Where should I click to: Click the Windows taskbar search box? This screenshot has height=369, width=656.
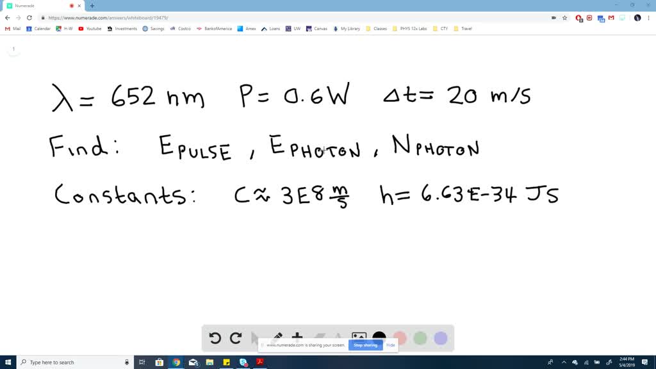[x=70, y=362]
